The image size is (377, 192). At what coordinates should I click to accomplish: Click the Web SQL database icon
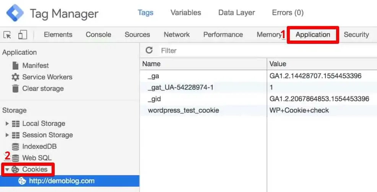point(15,158)
